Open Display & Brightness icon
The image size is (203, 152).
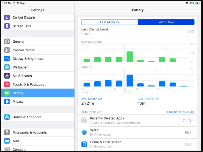pyautogui.click(x=7, y=59)
